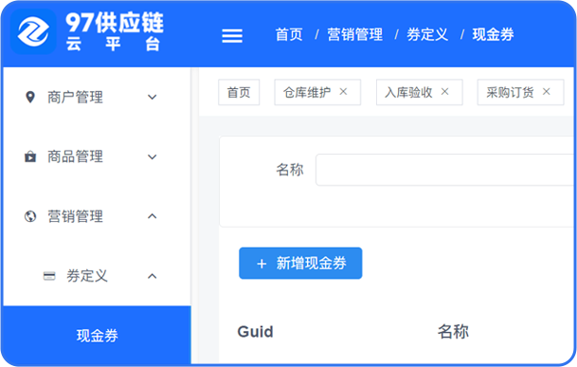
Task: Click the 97供应链 logo icon
Action: tap(33, 32)
